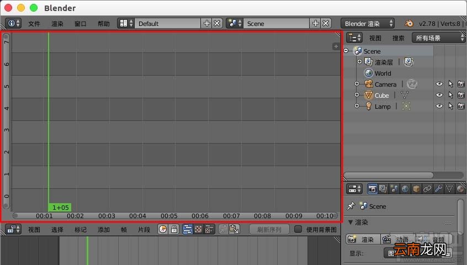Open the 文件 menu
The width and height of the screenshot is (467, 265).
34,24
